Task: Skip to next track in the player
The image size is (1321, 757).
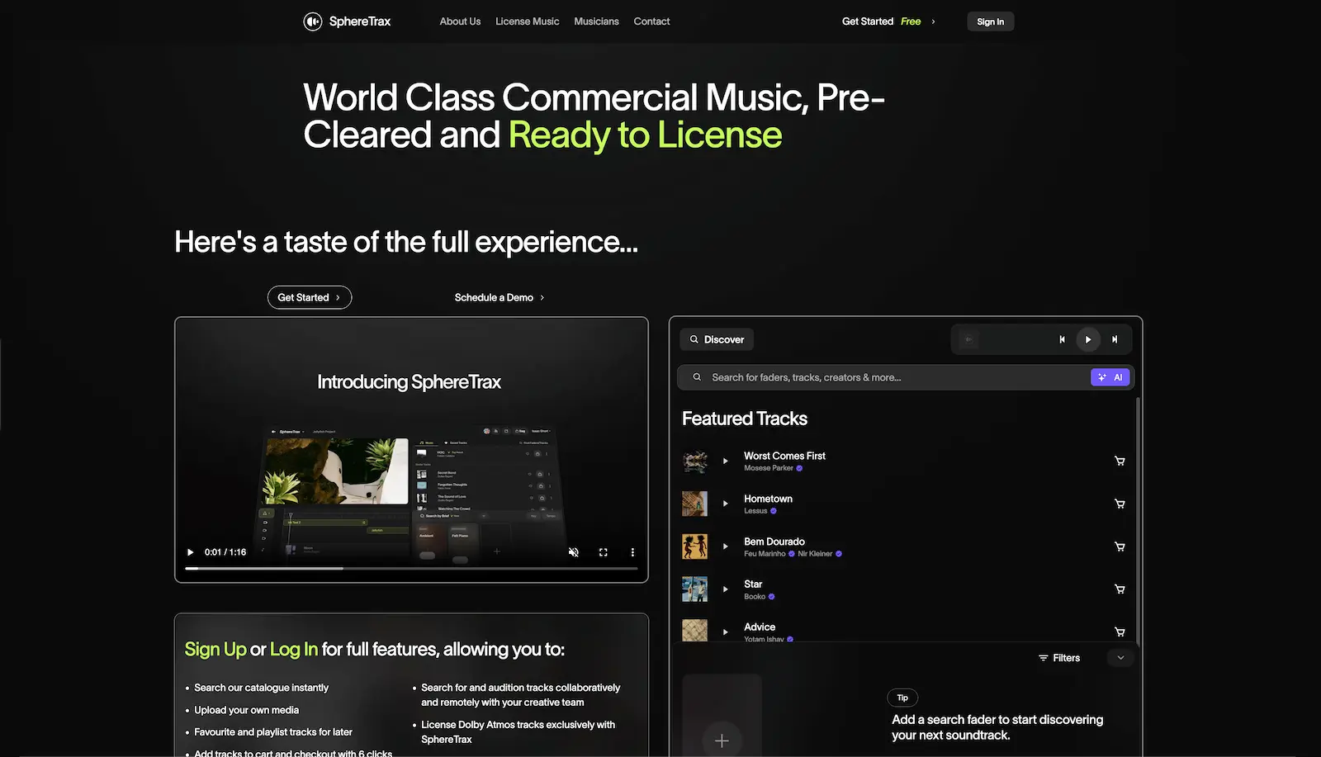Action: coord(1115,339)
